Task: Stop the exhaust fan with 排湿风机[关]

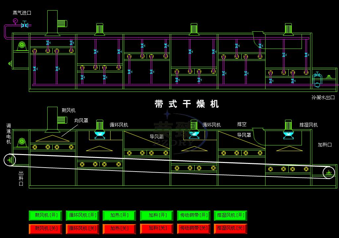Action: (x=231, y=228)
